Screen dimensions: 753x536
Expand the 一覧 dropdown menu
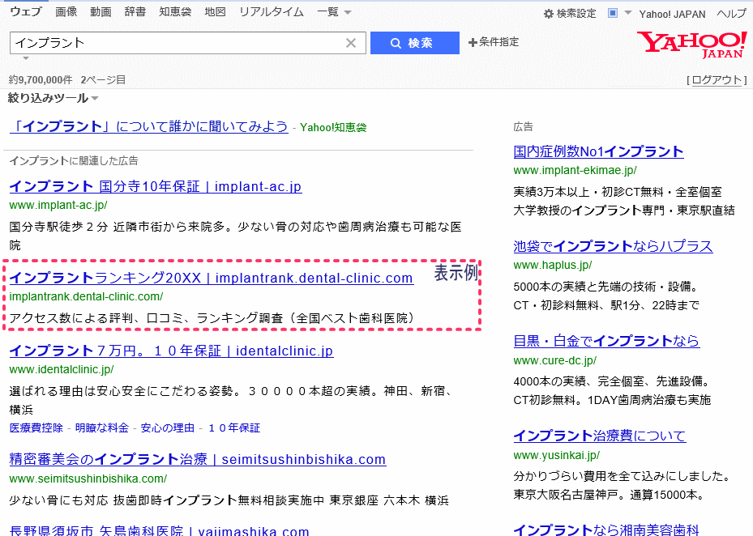334,12
